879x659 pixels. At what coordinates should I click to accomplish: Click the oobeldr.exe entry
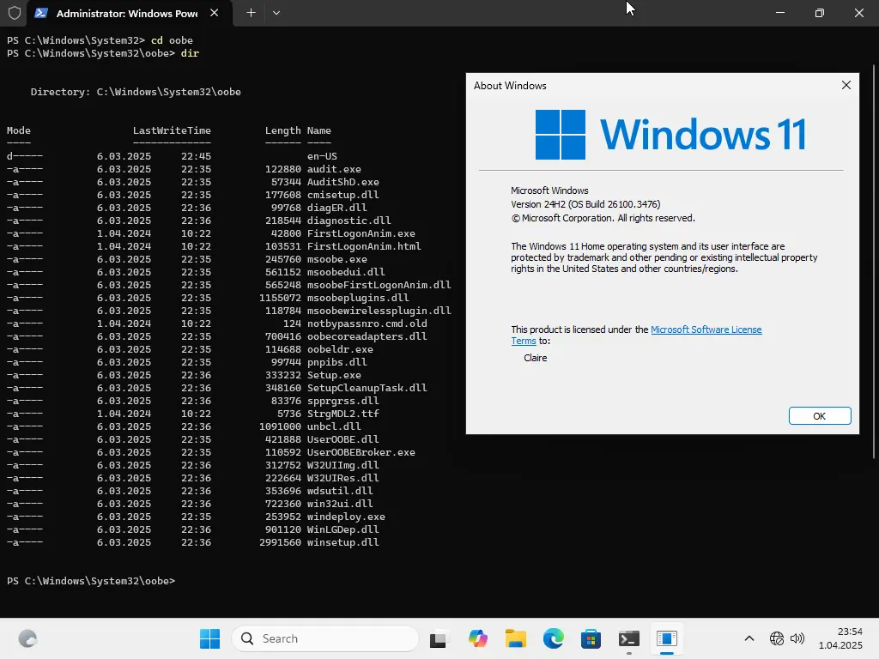pyautogui.click(x=340, y=350)
